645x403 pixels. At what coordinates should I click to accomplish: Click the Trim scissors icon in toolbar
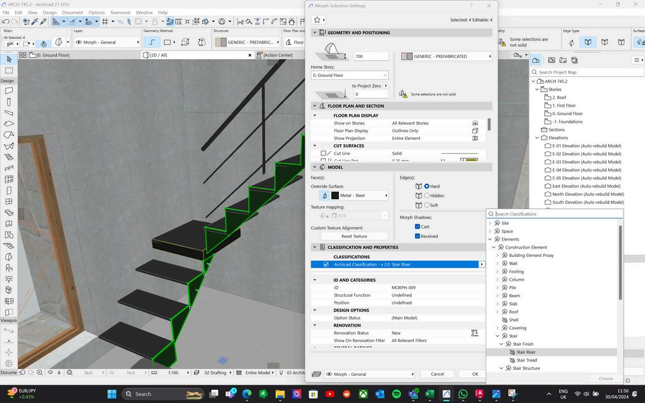240,21
